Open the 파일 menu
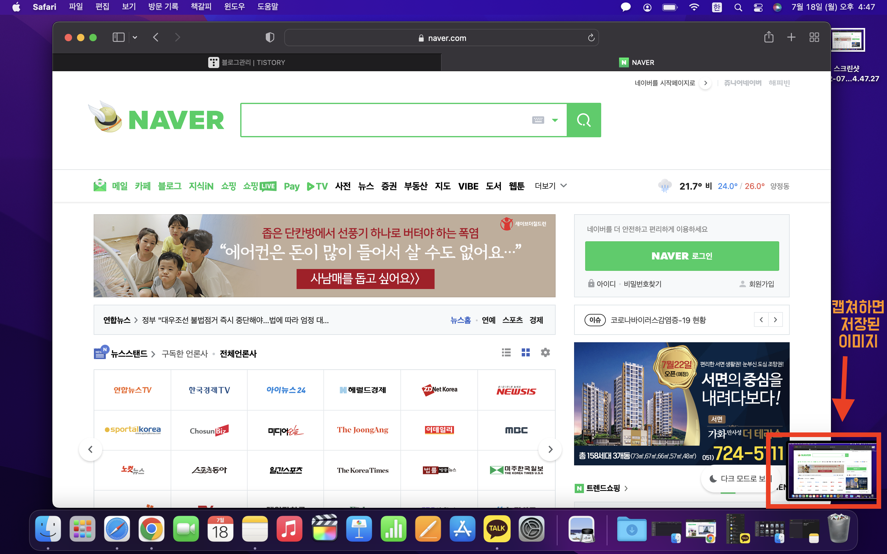Image resolution: width=887 pixels, height=554 pixels. 76,7
